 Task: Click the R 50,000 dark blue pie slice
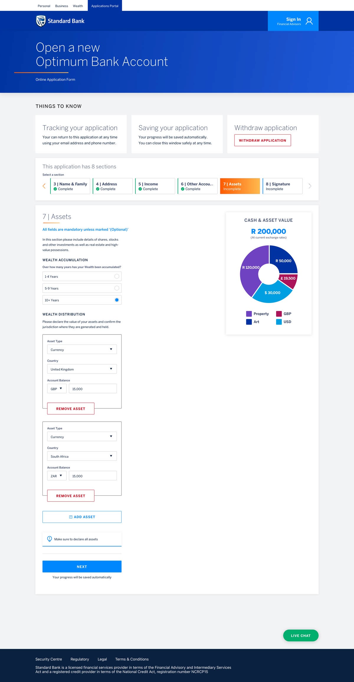coord(283,261)
